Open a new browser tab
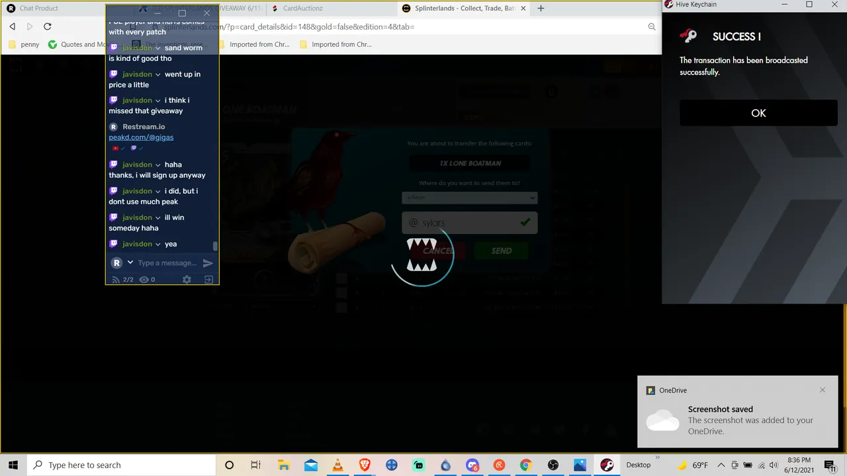This screenshot has height=476, width=847. pos(541,9)
